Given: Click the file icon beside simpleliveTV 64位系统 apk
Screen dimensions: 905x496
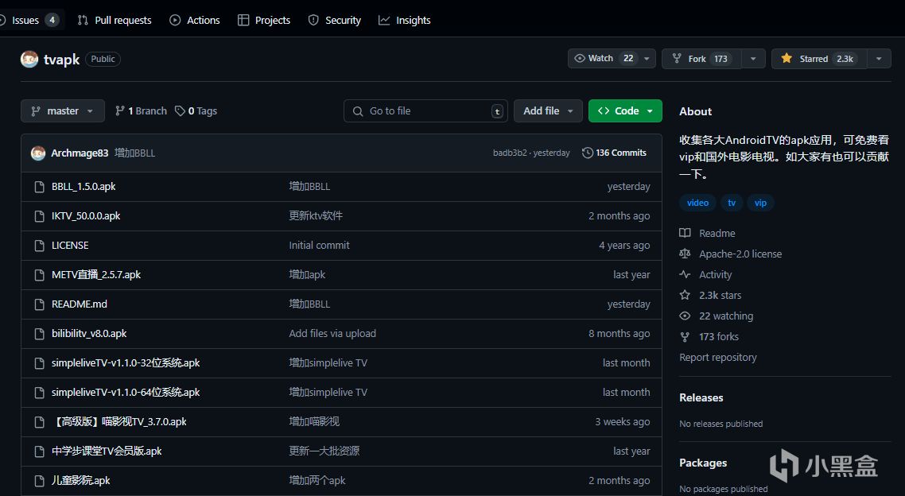Looking at the screenshot, I should point(39,393).
